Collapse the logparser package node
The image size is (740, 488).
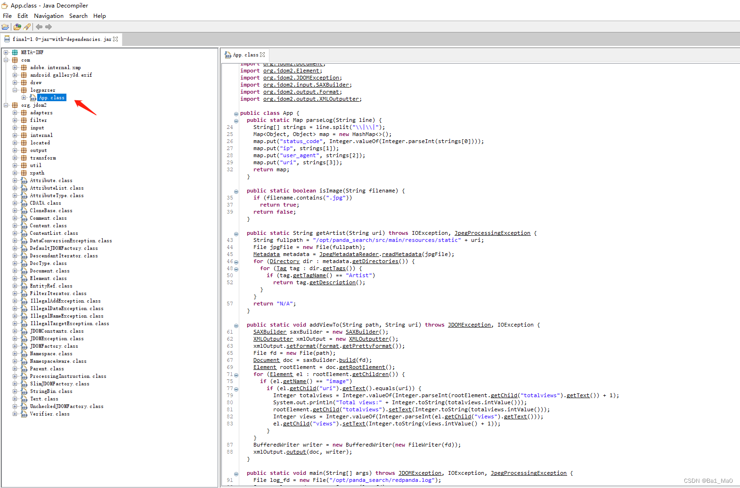point(15,90)
